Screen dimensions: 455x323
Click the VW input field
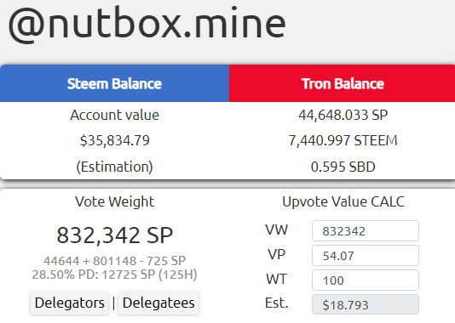coord(366,230)
